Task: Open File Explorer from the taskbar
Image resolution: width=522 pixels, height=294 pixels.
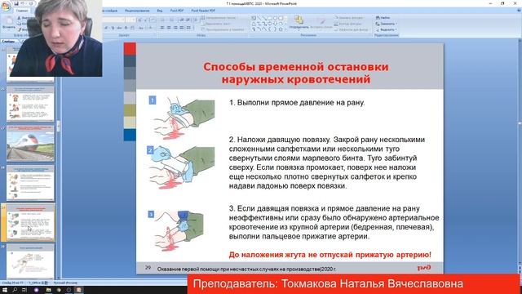Action: pyautogui.click(x=48, y=290)
